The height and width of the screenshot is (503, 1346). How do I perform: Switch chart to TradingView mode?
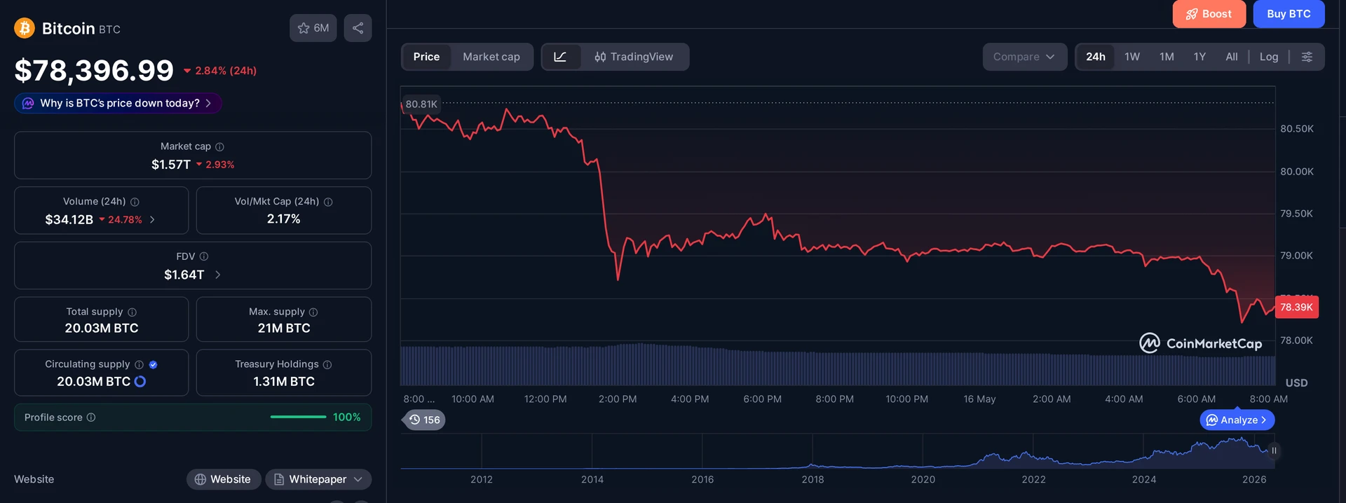(634, 57)
